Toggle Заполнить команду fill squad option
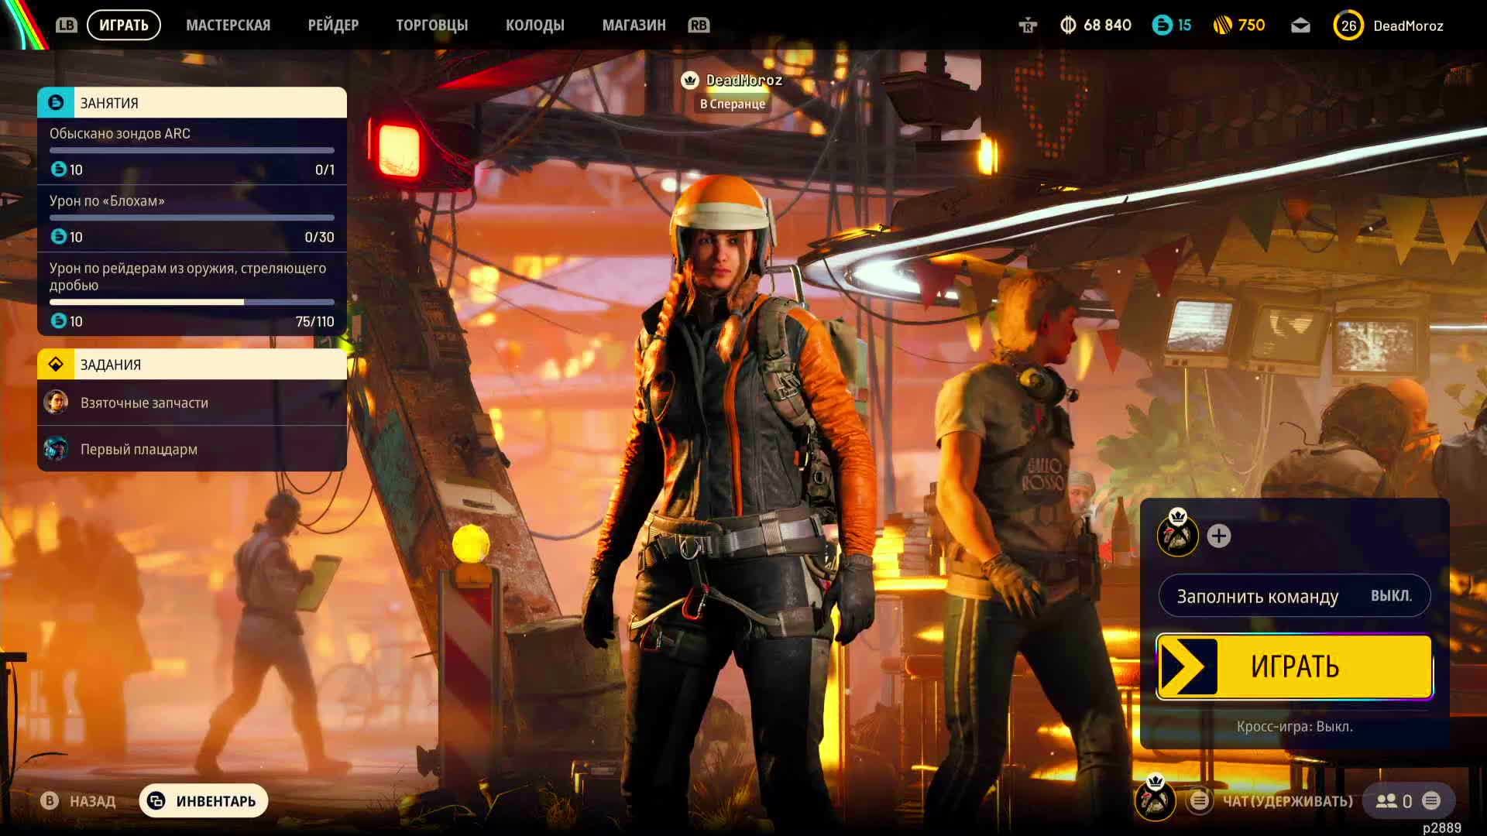The width and height of the screenshot is (1487, 836). 1294,596
